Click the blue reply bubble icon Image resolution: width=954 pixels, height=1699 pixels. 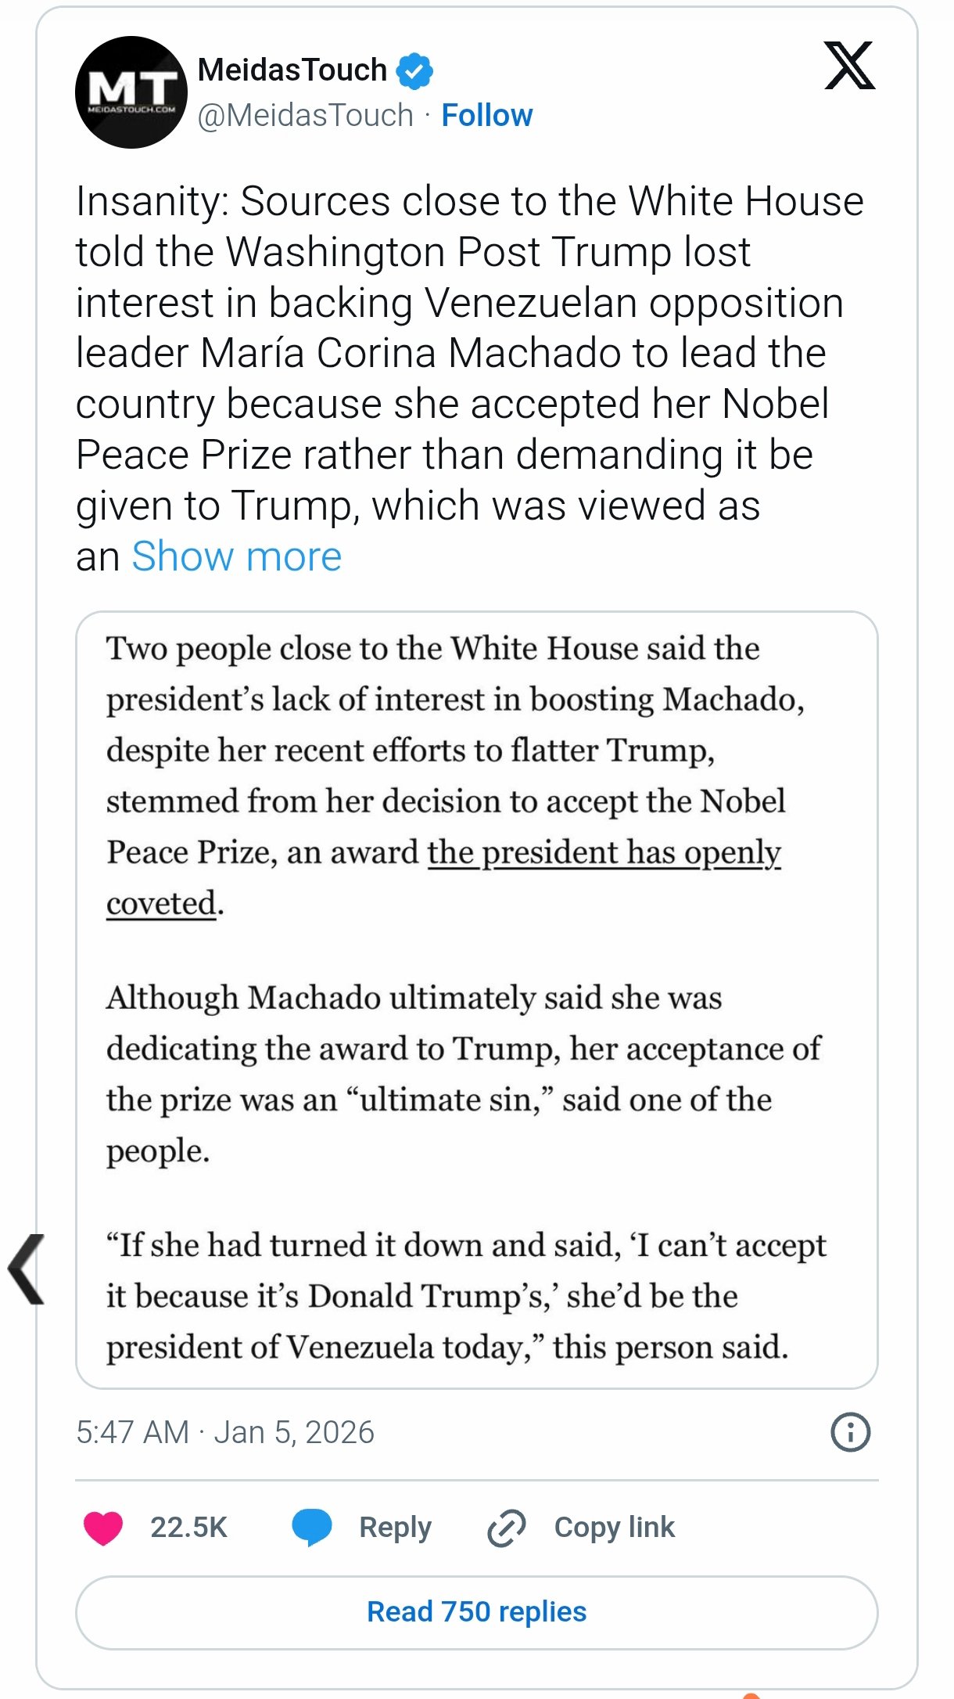coord(311,1527)
